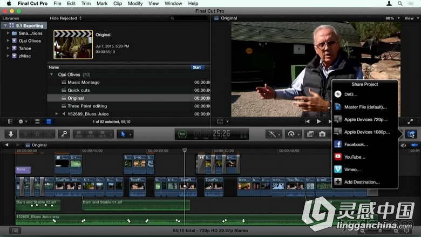Viewport: 421px width, 237px height.
Task: Play the viewer video
Action: (318, 121)
